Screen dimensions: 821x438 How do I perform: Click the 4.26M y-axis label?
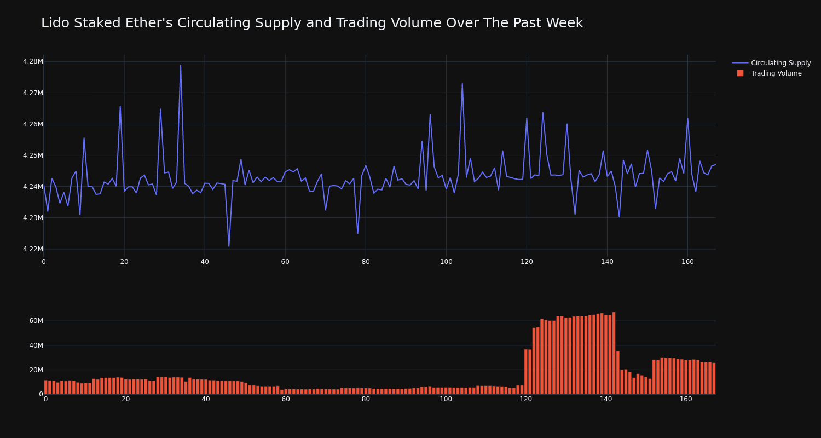tap(33, 124)
